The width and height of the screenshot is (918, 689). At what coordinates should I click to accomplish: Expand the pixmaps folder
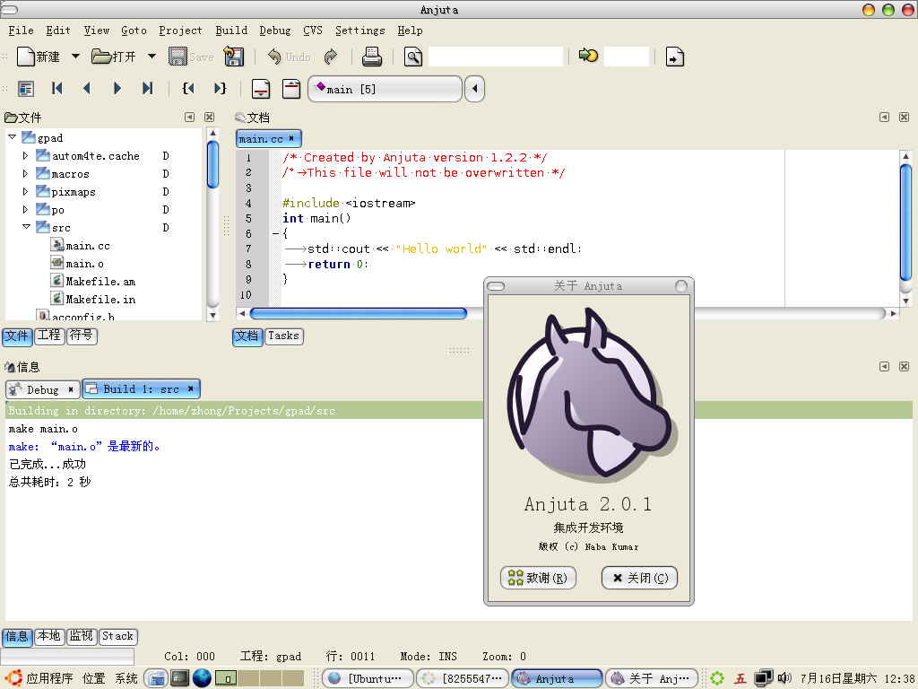point(25,192)
